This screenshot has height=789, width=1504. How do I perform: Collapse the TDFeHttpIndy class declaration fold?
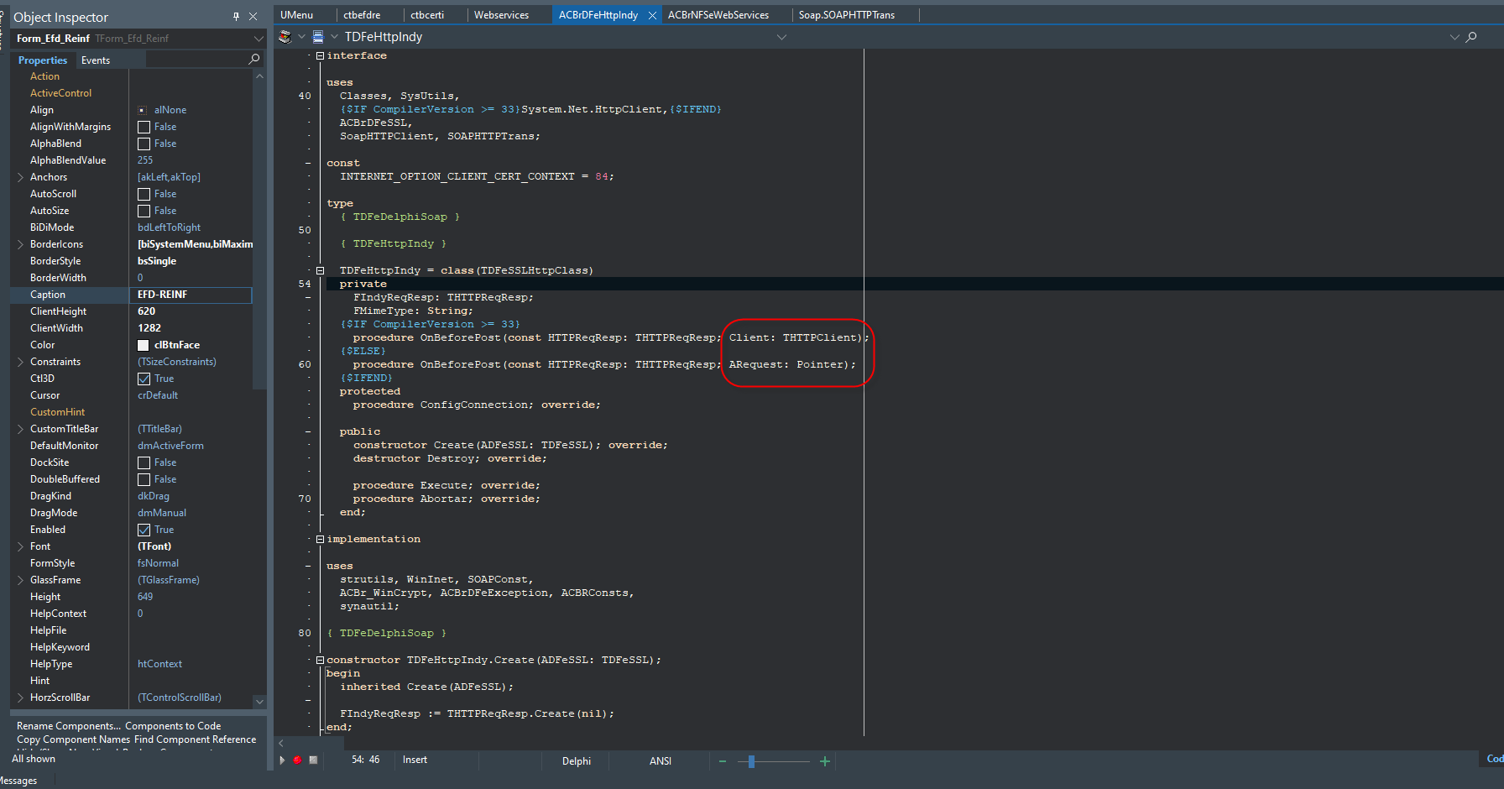[x=320, y=270]
